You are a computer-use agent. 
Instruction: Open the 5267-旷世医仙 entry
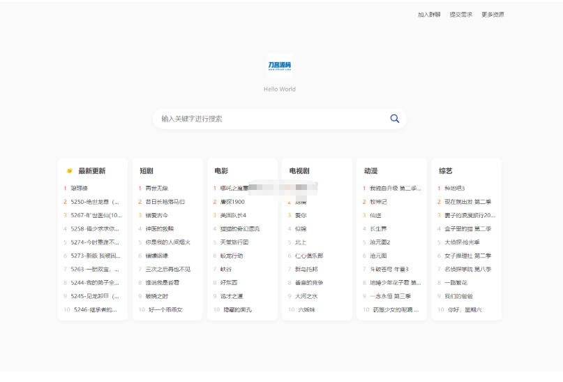pyautogui.click(x=96, y=215)
